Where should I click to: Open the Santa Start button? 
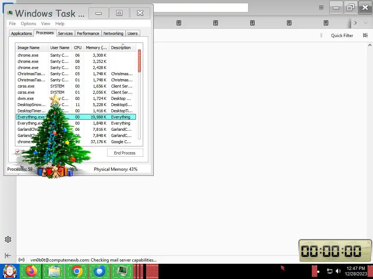click(x=9, y=271)
